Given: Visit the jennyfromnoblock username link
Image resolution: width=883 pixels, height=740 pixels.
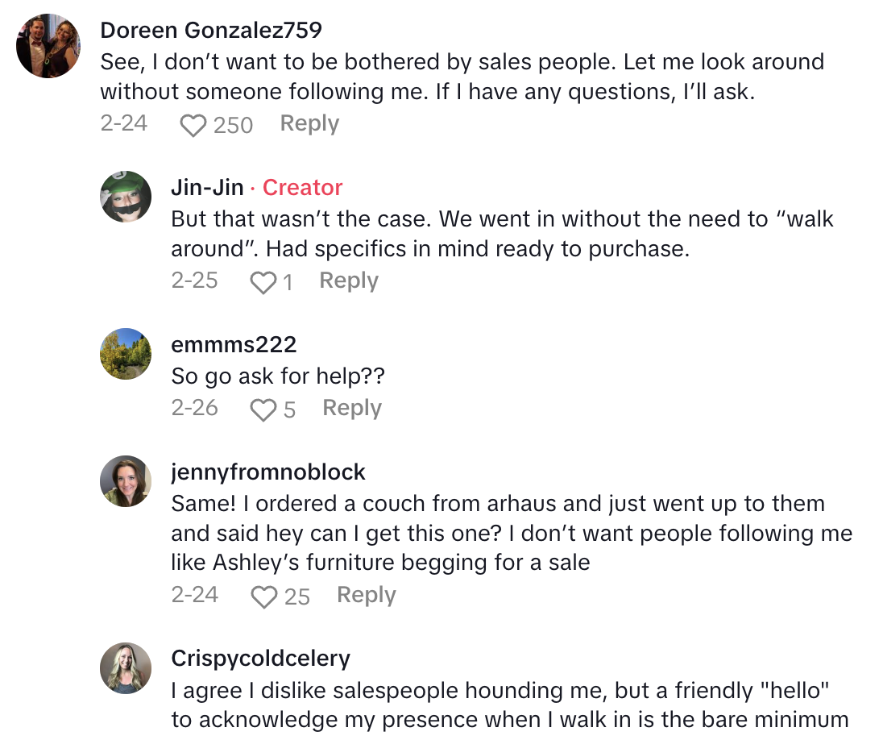Looking at the screenshot, I should [x=268, y=472].
